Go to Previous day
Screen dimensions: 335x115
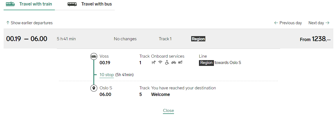pyautogui.click(x=288, y=23)
